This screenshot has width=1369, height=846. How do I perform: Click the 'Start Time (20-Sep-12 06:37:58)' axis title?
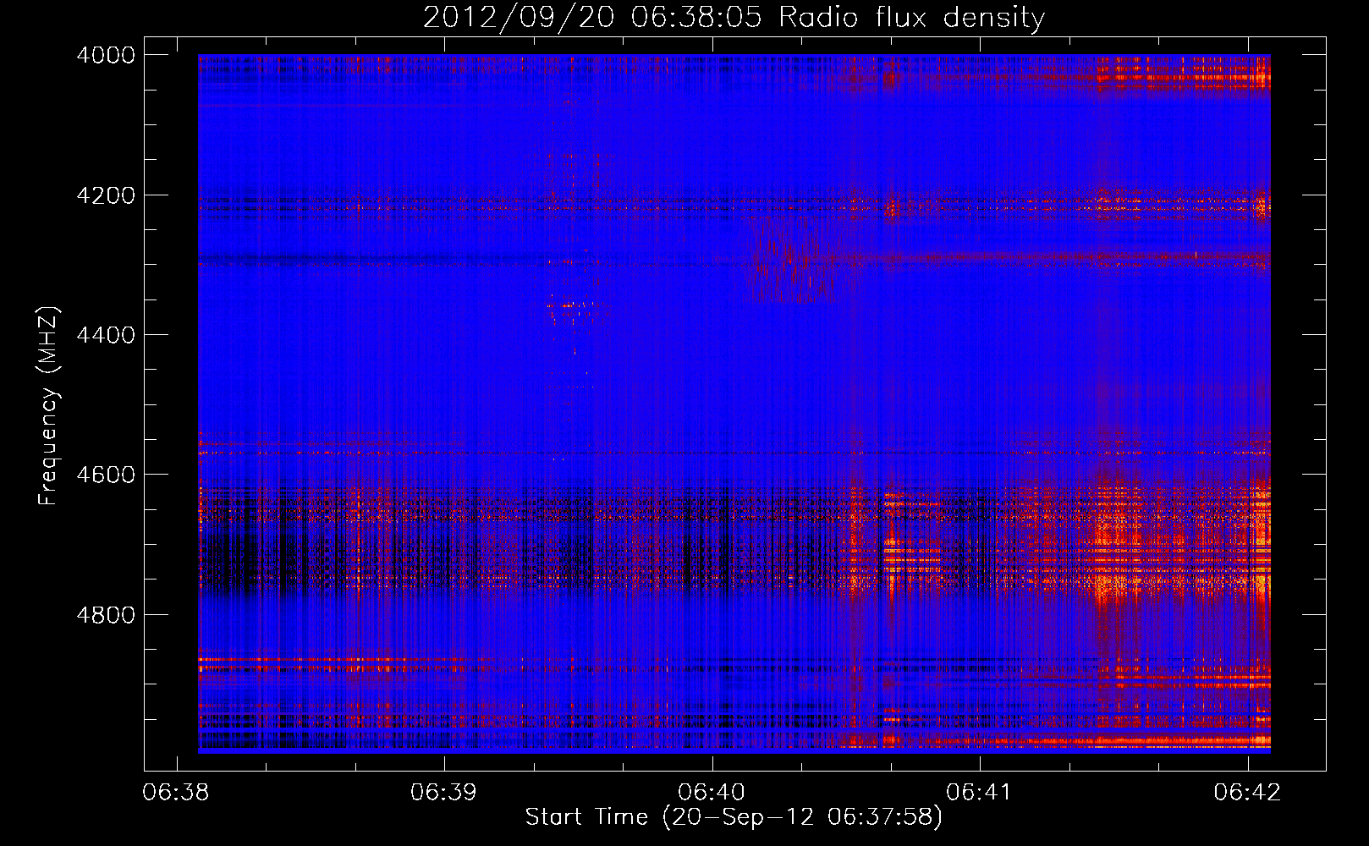[x=734, y=817]
